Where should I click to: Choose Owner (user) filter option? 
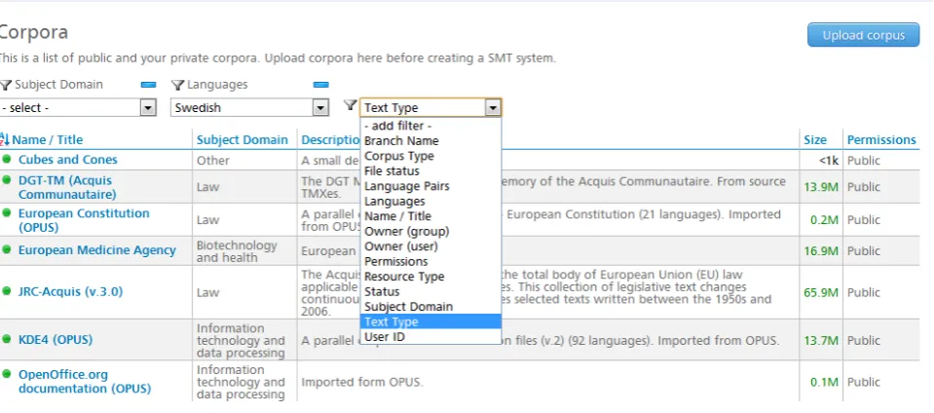click(430, 246)
